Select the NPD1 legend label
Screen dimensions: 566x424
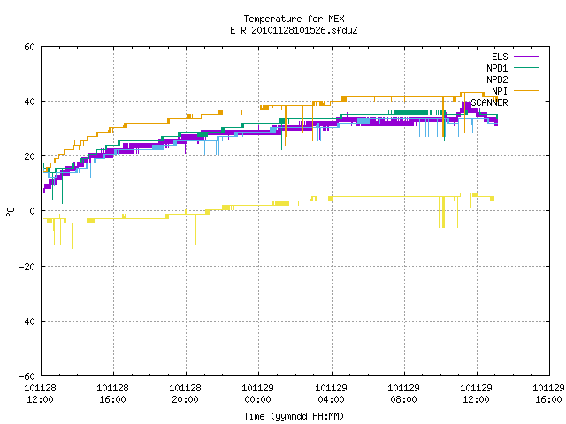pyautogui.click(x=497, y=68)
